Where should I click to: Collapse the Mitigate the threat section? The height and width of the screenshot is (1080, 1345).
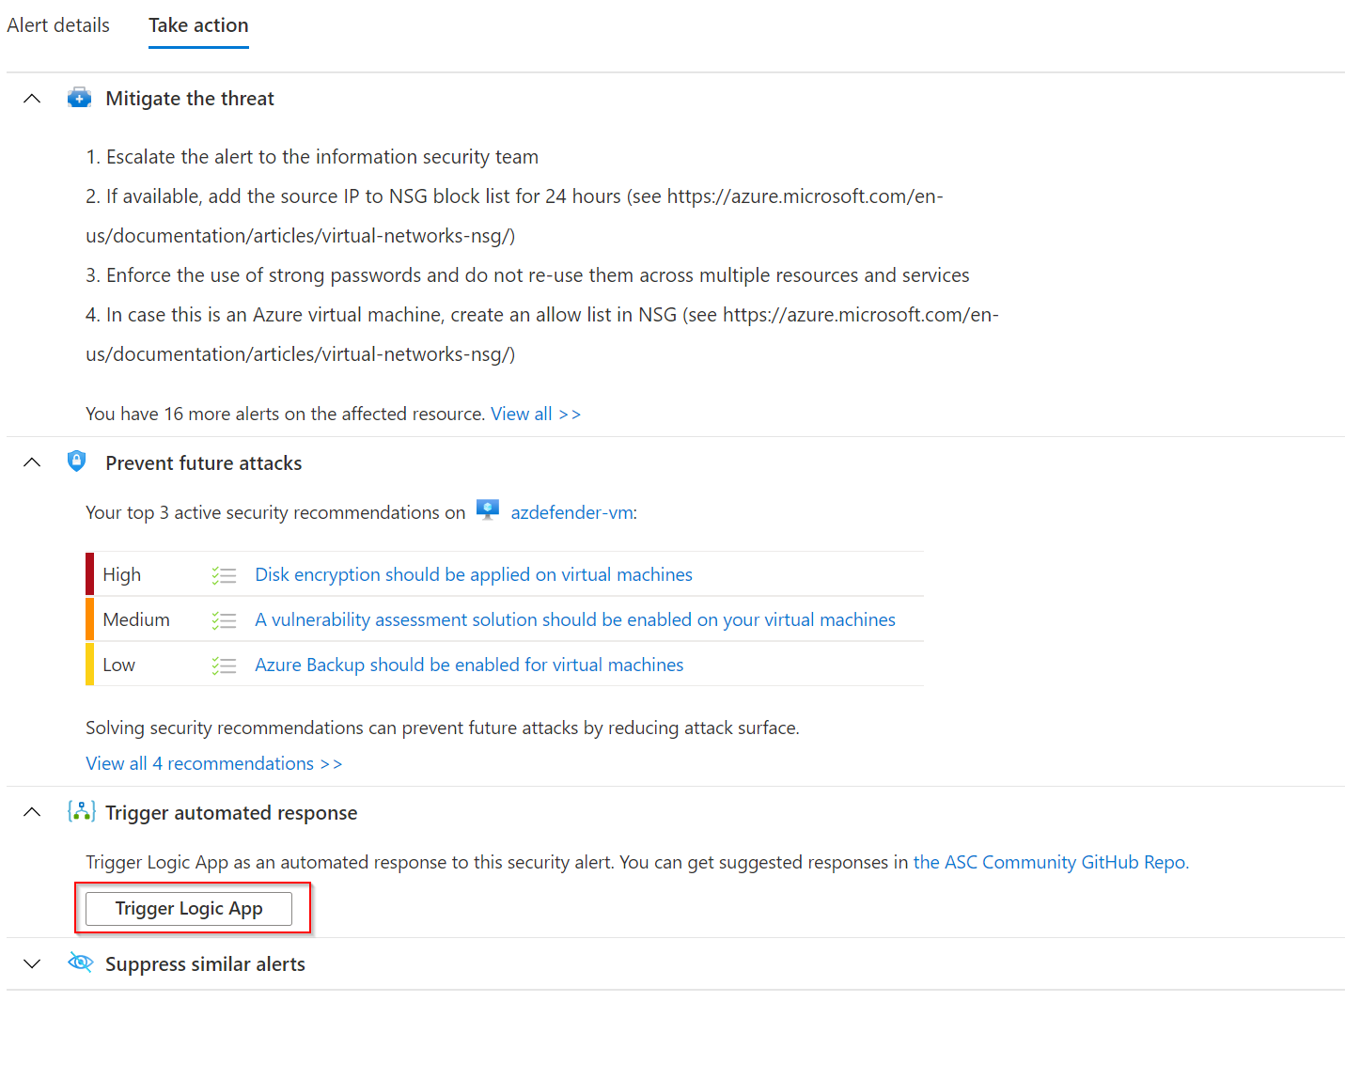[32, 99]
